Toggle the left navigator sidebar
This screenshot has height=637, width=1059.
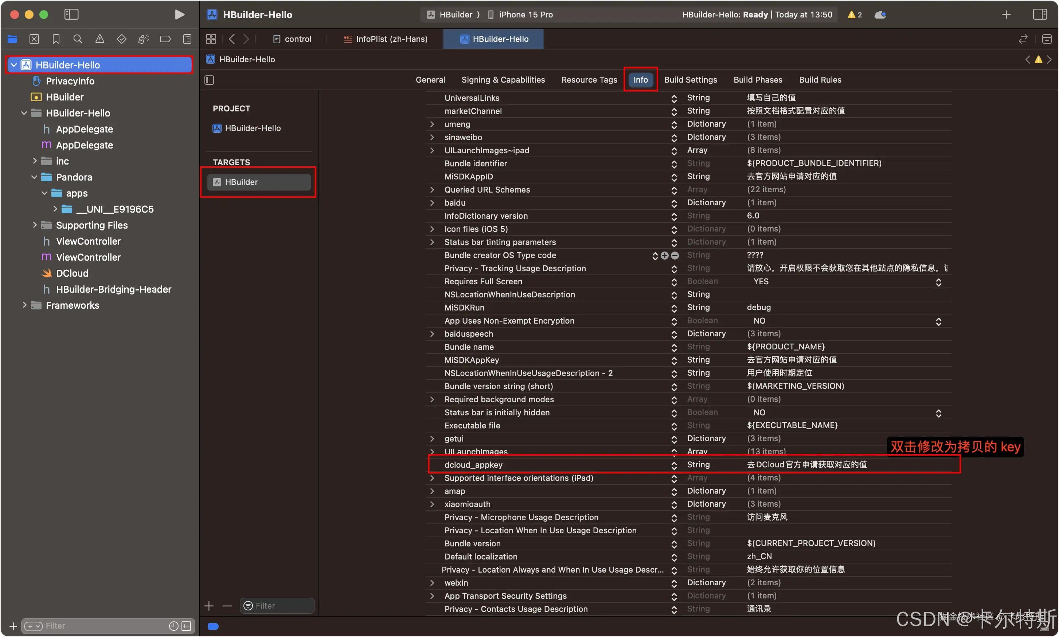71,15
